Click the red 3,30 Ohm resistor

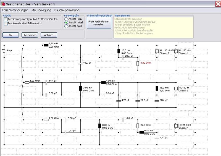tap(138, 63)
